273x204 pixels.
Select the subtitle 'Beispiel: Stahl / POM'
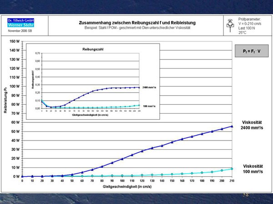tap(101, 28)
